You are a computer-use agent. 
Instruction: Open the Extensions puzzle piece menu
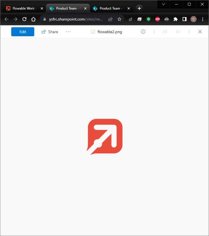(x=176, y=19)
